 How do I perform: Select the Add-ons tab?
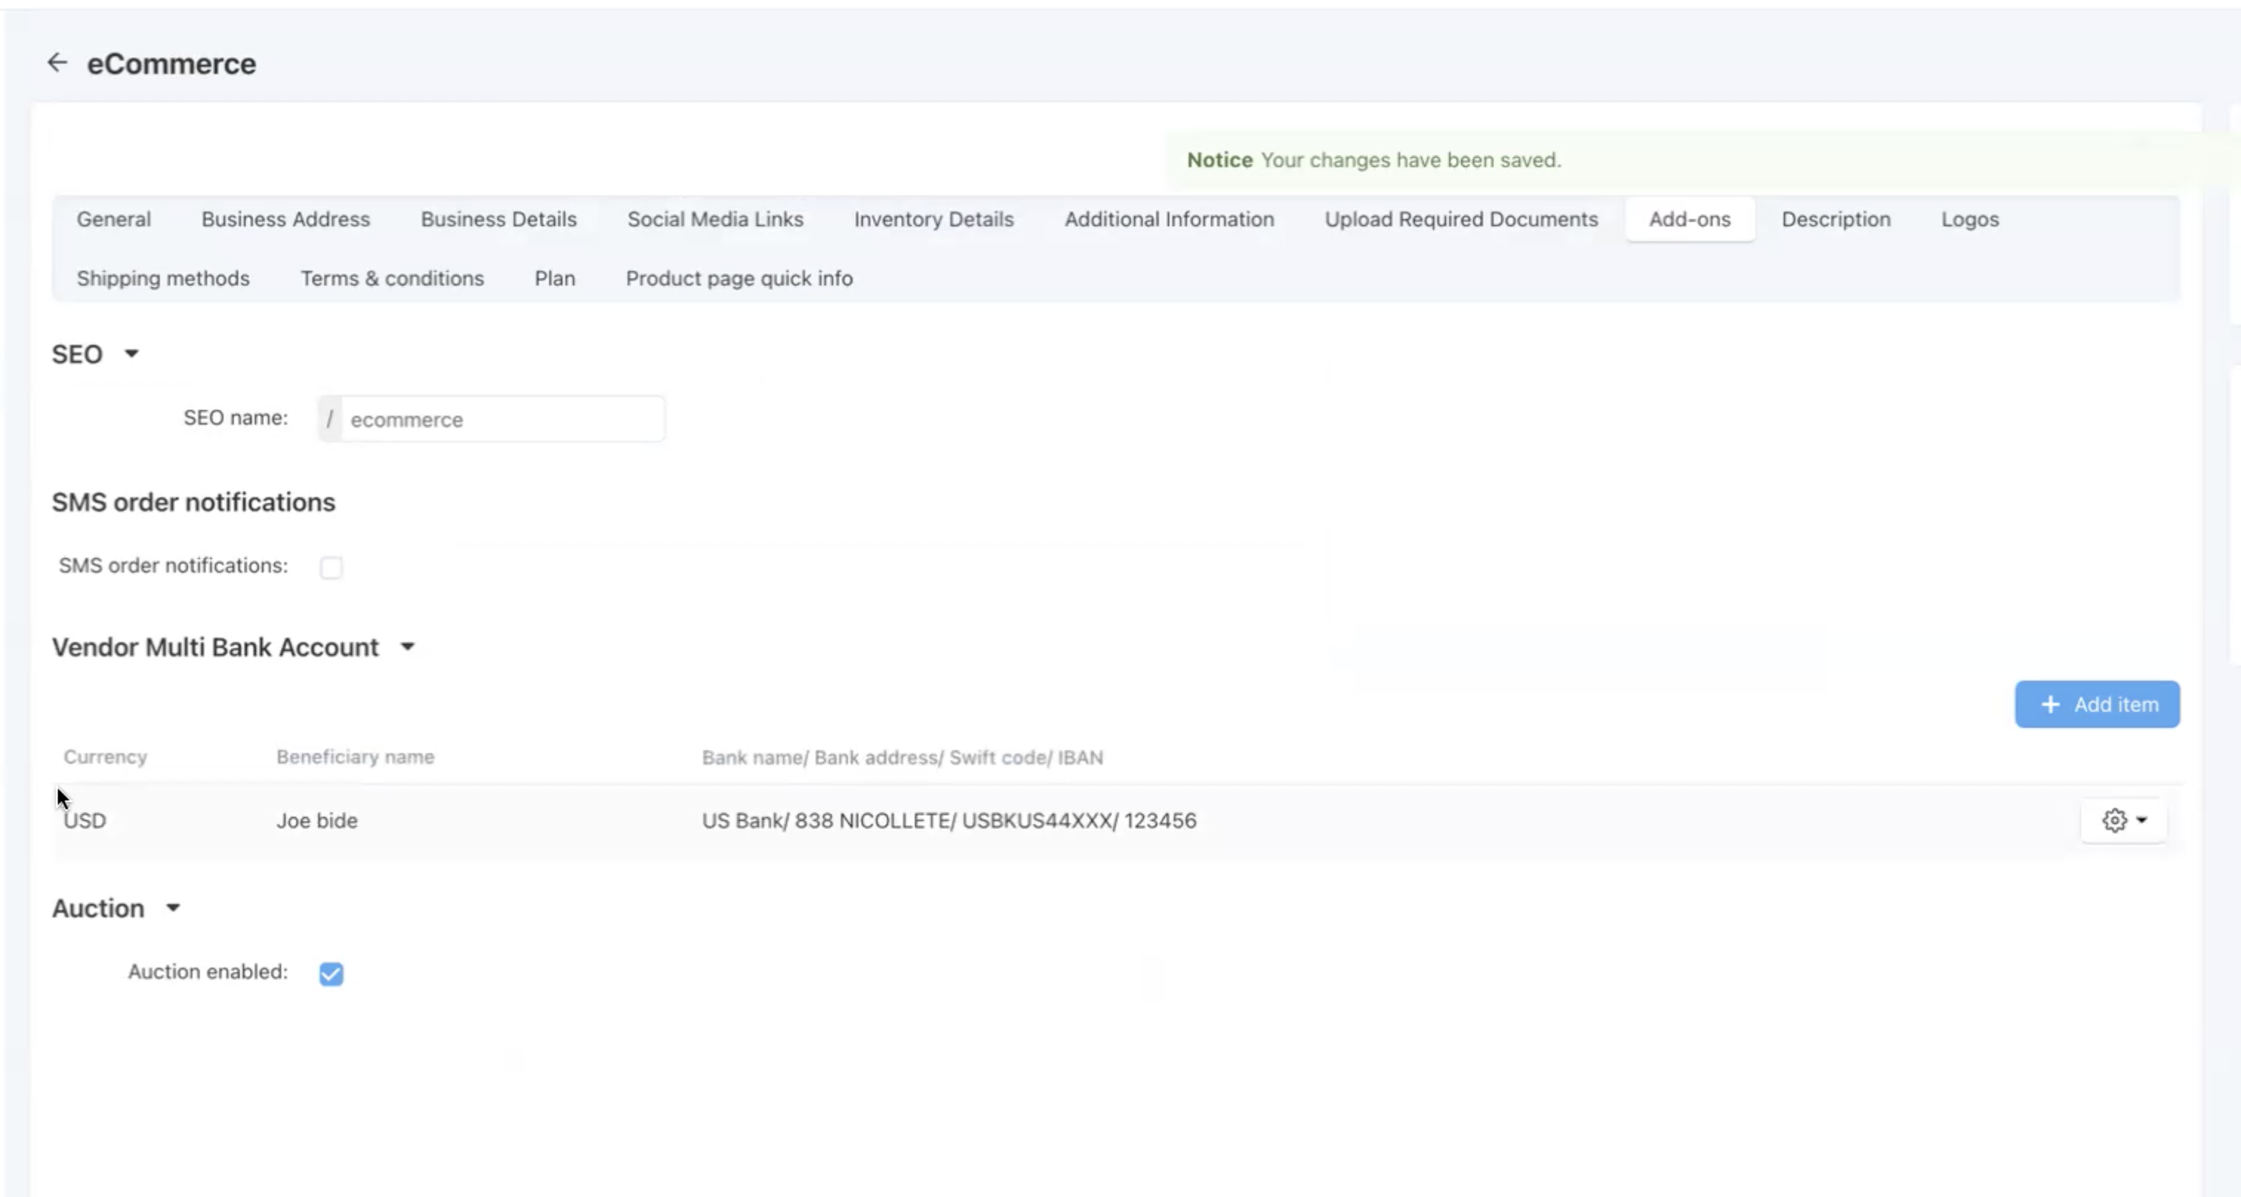coord(1690,219)
